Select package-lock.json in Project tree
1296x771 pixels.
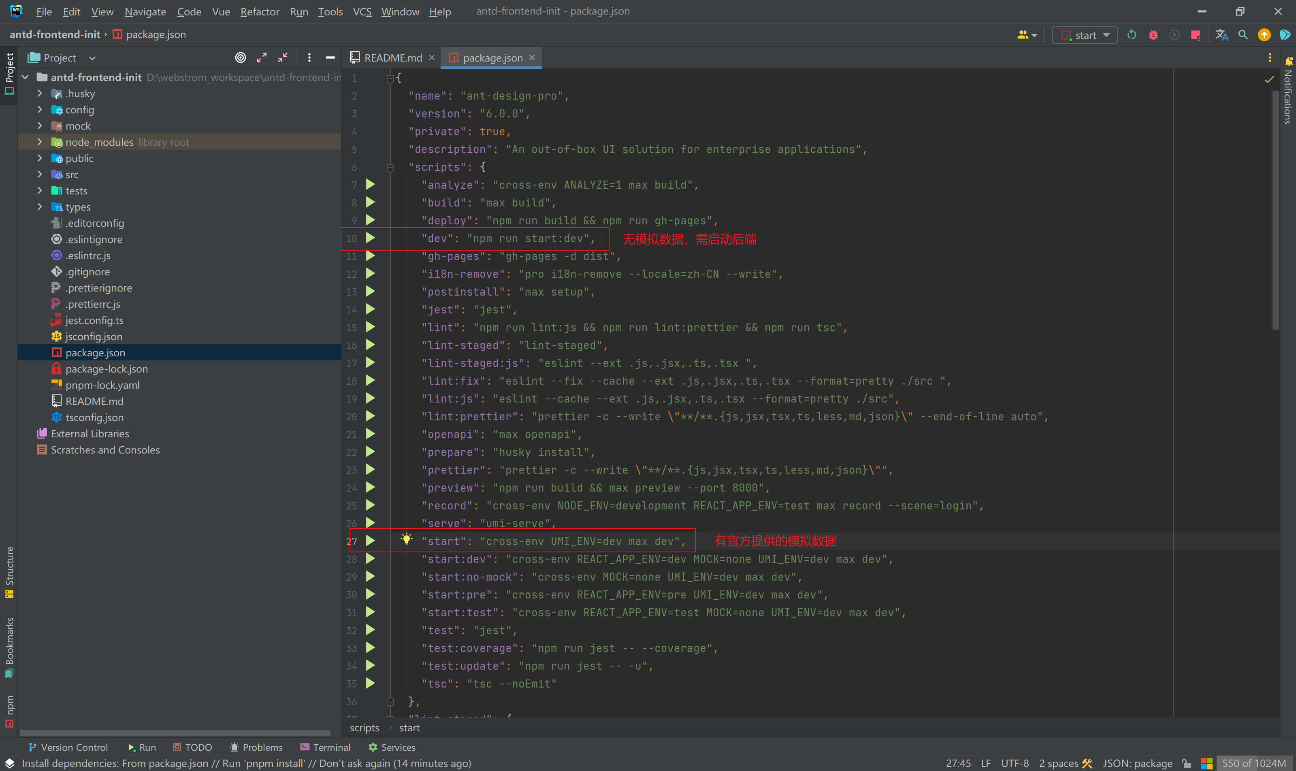107,369
